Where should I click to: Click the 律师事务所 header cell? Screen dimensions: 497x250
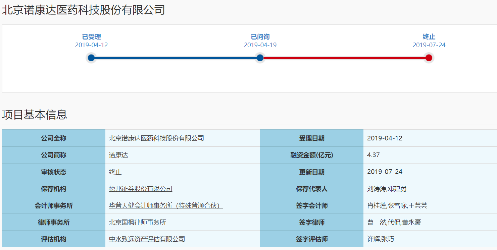point(54,222)
